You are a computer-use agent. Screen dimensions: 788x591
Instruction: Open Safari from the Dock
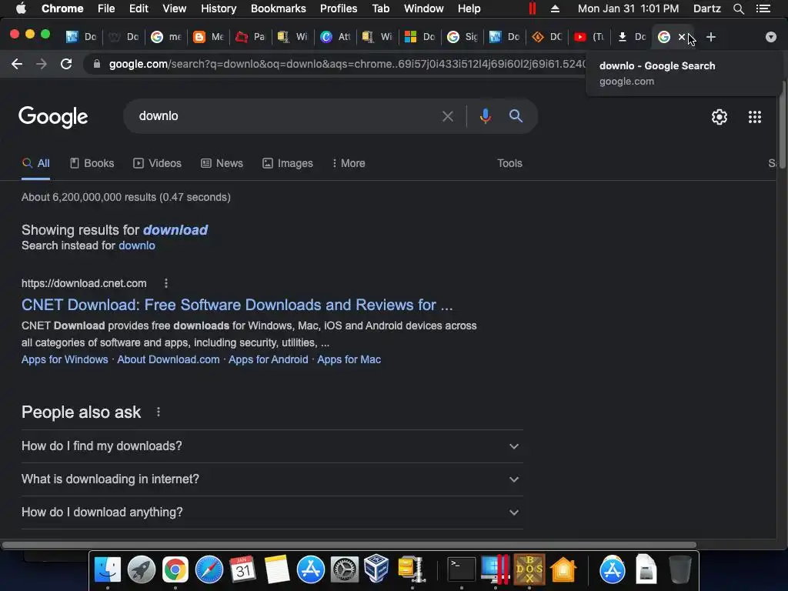209,570
